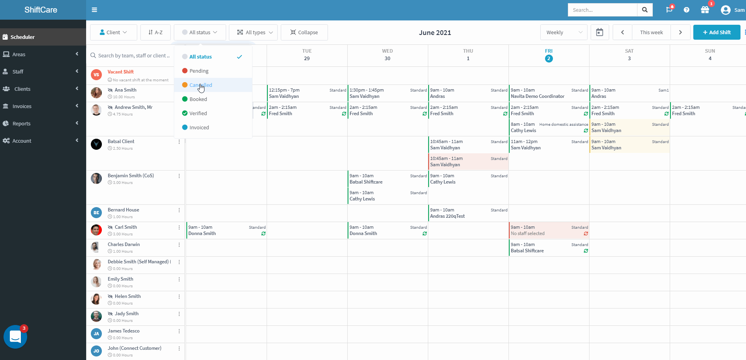
Task: Click the Vacant Shift VS avatar
Action: (x=96, y=75)
